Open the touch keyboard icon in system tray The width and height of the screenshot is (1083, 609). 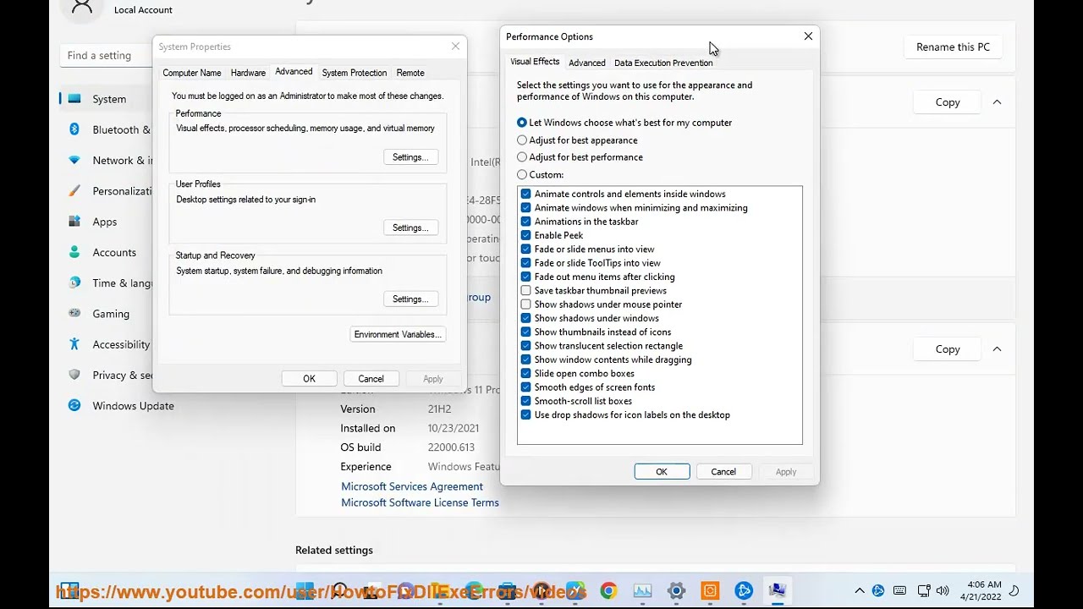point(899,590)
